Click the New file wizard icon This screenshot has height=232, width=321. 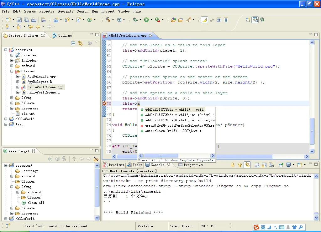(x=8, y=20)
